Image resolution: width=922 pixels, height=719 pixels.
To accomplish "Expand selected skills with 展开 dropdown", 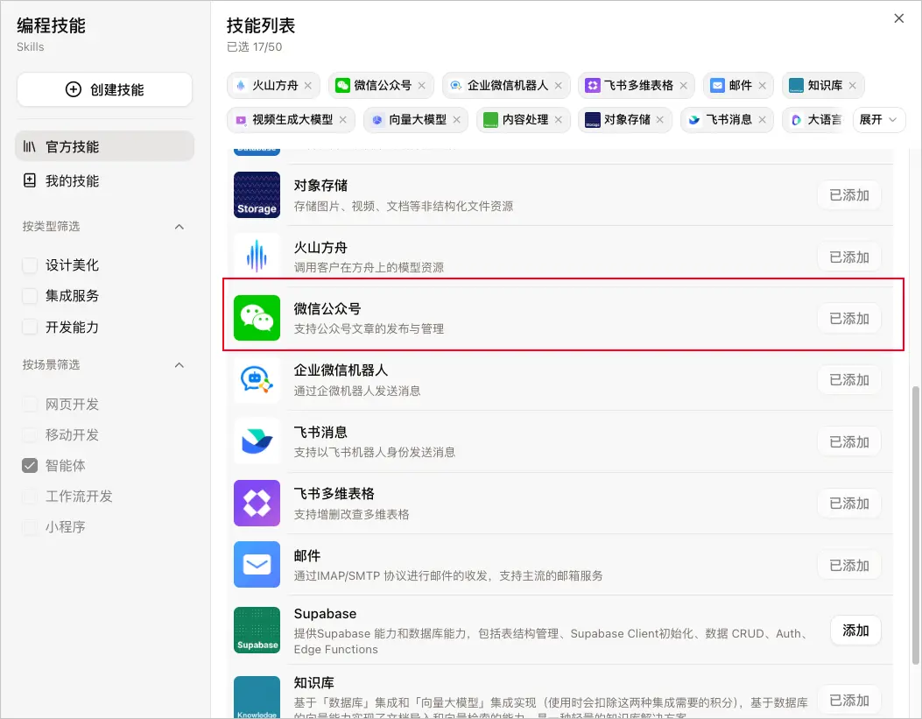I will [x=878, y=120].
